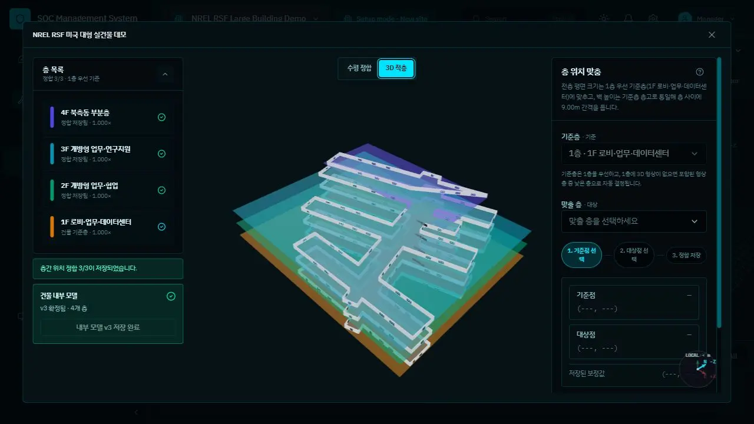Click the Setup mode - New site label in the background
The width and height of the screenshot is (754, 424).
392,18
